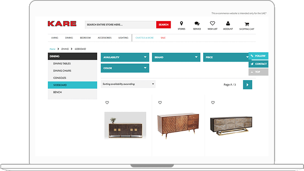The width and height of the screenshot is (304, 171).
Task: Click the red Search button
Action: click(x=163, y=25)
